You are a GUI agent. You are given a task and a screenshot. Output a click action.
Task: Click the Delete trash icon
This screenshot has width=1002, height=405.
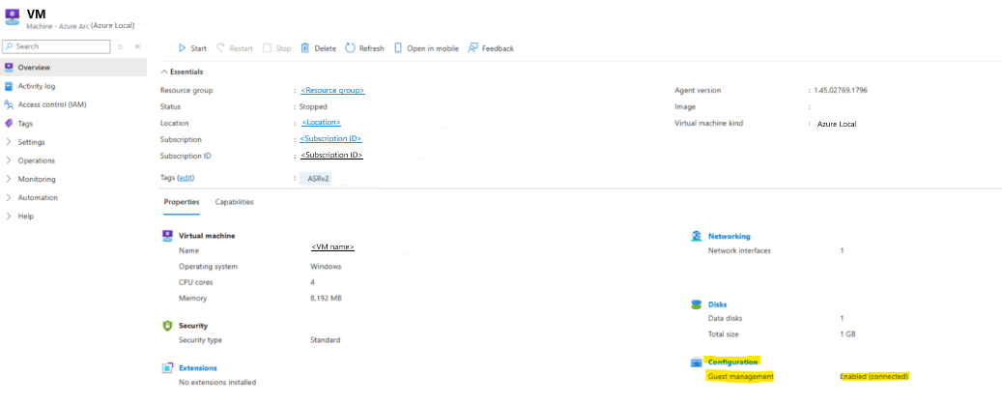304,48
